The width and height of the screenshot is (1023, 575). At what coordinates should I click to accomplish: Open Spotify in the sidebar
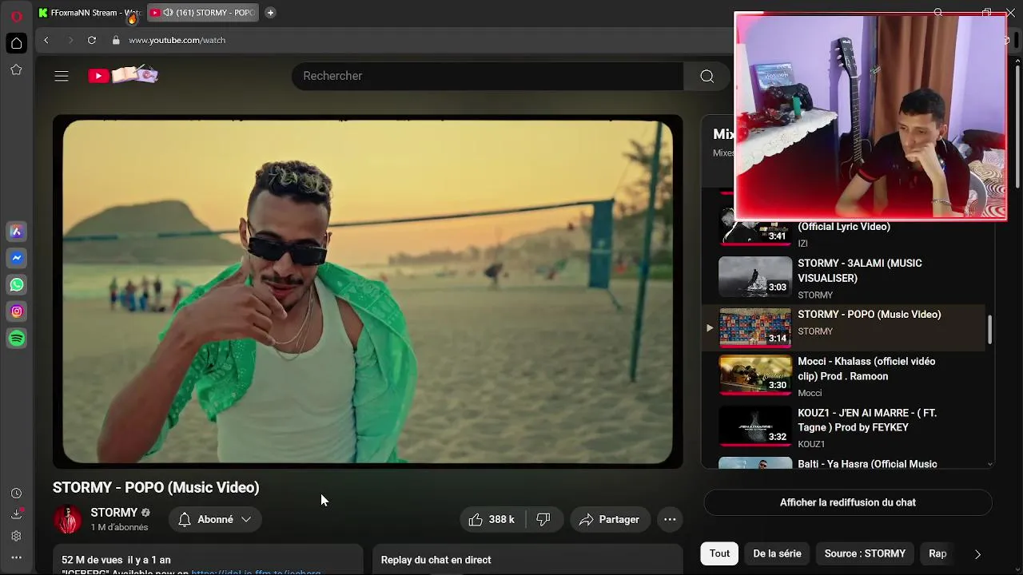pos(17,339)
